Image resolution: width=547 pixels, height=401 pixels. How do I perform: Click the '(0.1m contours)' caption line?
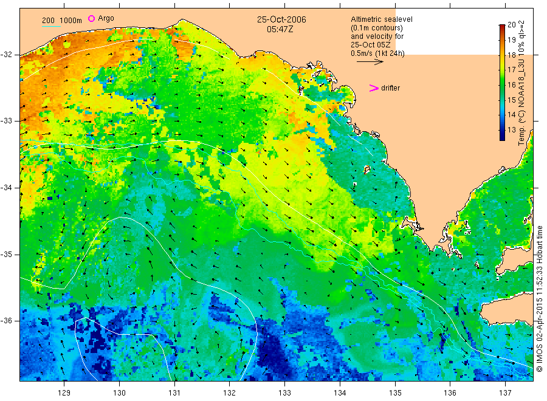(377, 28)
